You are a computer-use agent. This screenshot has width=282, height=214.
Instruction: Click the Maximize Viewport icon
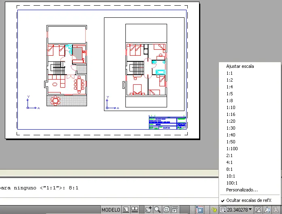point(199,210)
